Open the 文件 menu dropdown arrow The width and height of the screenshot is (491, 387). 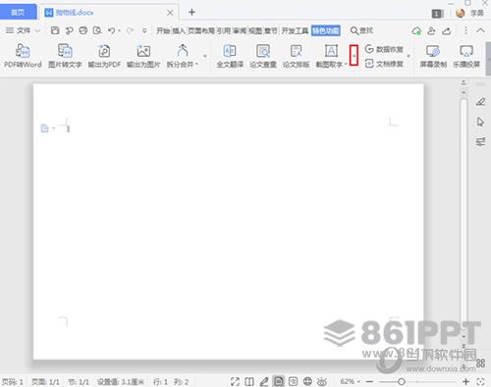click(37, 30)
